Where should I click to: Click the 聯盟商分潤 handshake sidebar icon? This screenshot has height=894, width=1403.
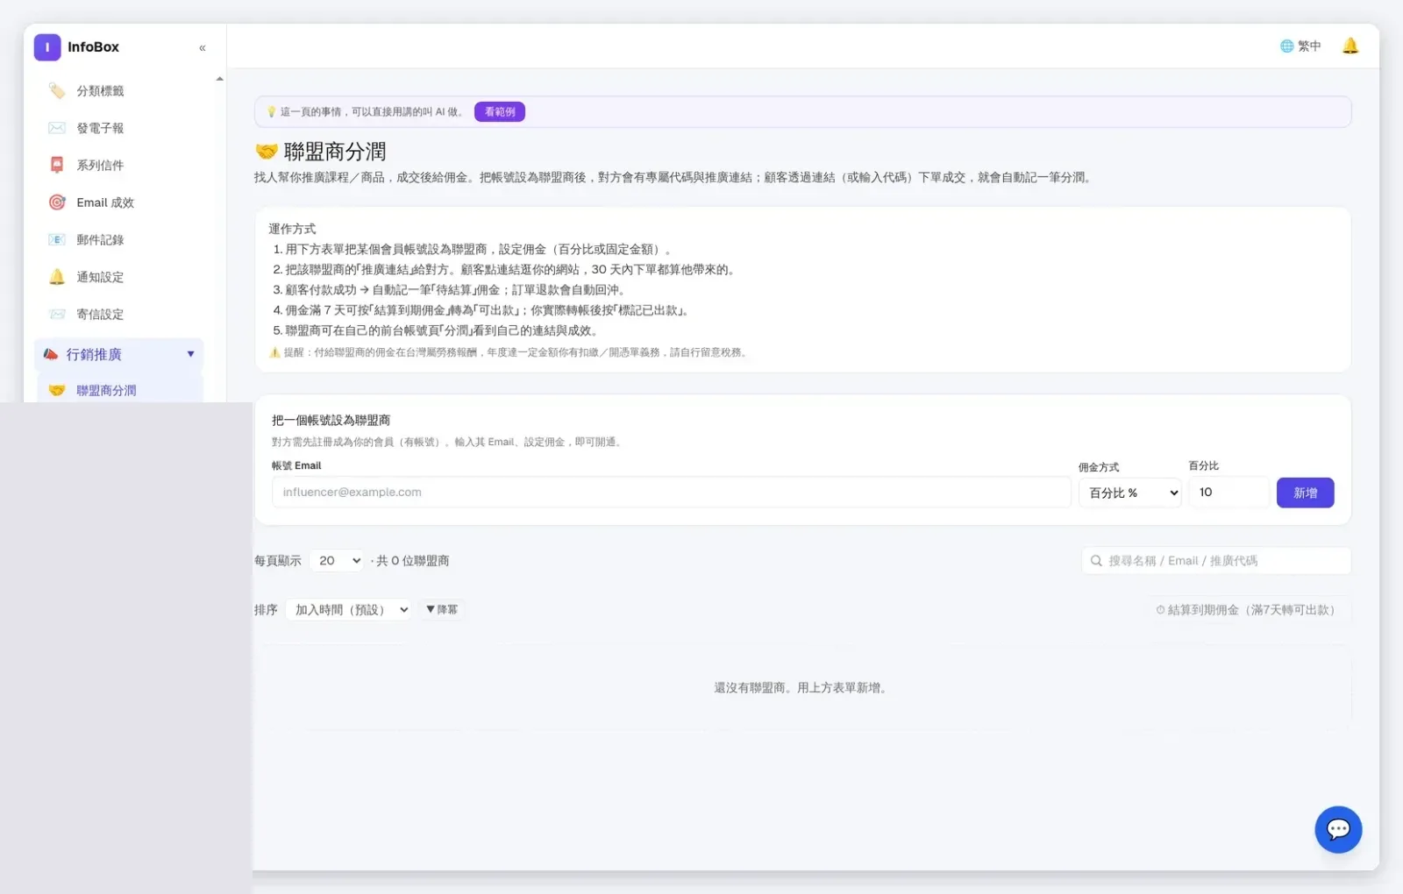click(x=57, y=390)
